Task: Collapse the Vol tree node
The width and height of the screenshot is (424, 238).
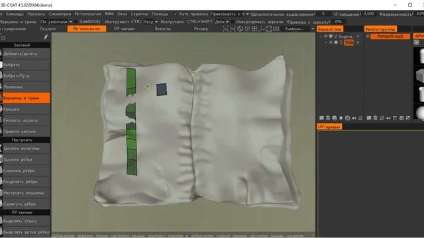Action: (326, 42)
